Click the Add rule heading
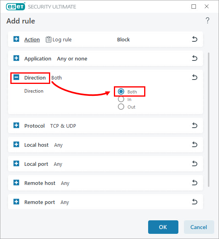This screenshot has height=239, width=219. [x=21, y=21]
